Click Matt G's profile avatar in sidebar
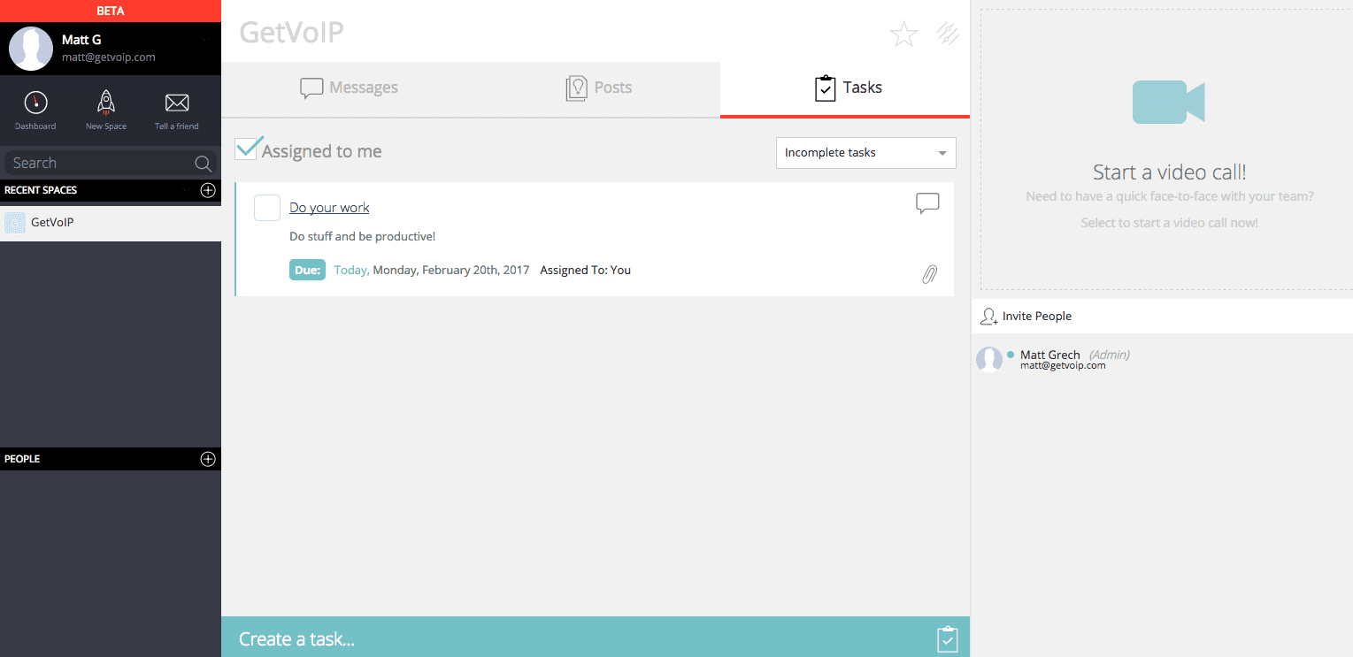Viewport: 1353px width, 657px height. coord(31,49)
